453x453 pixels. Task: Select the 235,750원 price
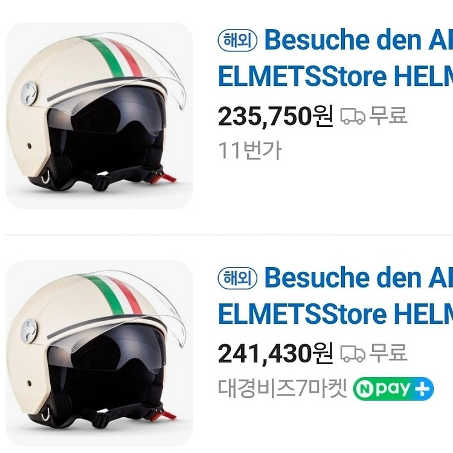(x=275, y=116)
